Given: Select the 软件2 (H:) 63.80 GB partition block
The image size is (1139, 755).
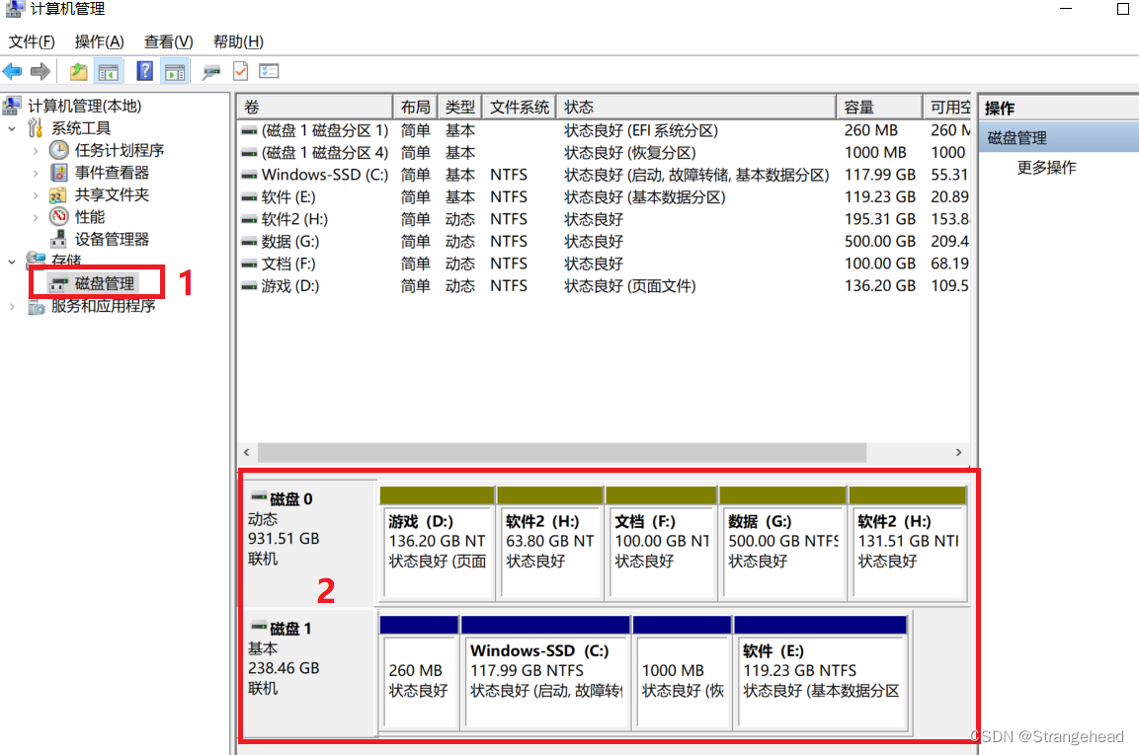Looking at the screenshot, I should 550,544.
